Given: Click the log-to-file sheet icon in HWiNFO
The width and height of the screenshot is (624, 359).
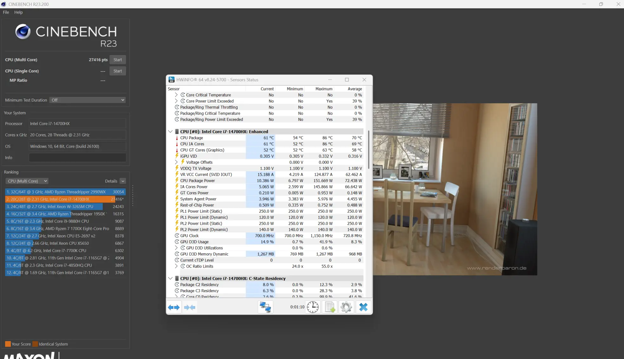Looking at the screenshot, I should 330,307.
